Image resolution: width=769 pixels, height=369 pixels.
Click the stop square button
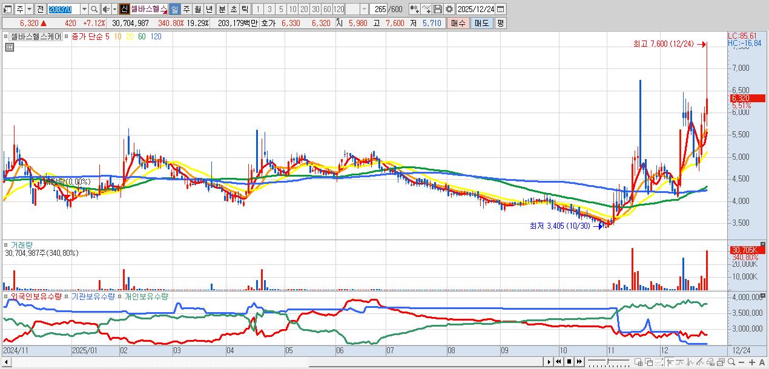pos(569,362)
